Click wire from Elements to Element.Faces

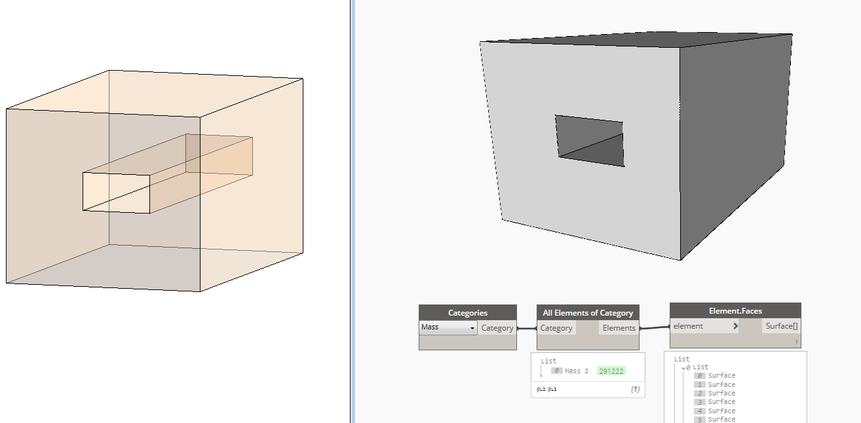click(x=654, y=327)
